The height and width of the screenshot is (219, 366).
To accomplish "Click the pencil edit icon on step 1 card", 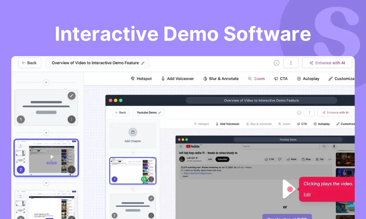I will (x=71, y=96).
